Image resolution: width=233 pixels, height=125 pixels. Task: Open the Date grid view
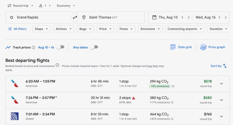pyautogui.click(x=181, y=47)
